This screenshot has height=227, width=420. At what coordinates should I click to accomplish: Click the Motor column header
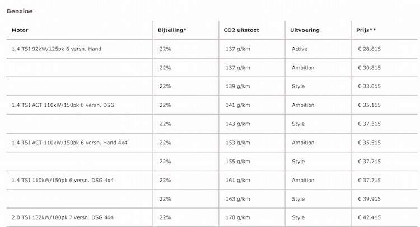[x=20, y=30]
